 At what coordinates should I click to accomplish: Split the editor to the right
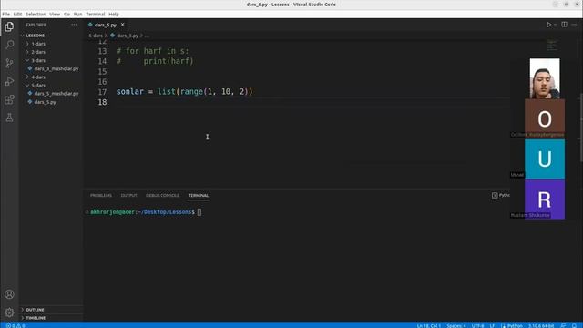pos(564,25)
